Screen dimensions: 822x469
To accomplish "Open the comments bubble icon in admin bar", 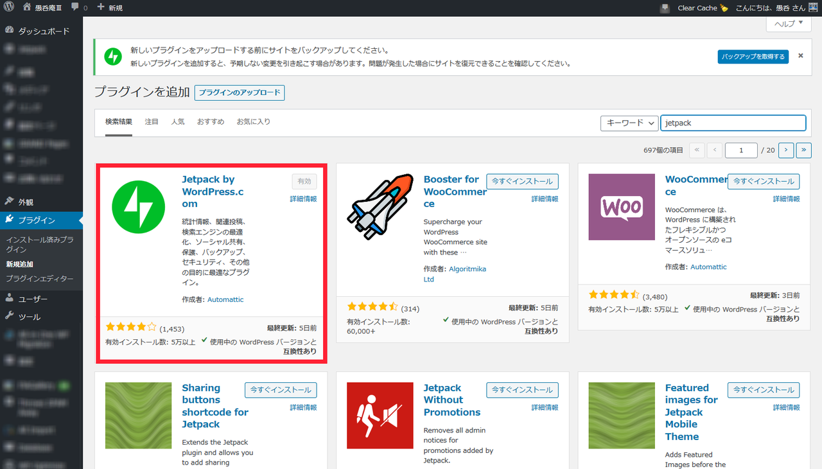I will (x=76, y=8).
